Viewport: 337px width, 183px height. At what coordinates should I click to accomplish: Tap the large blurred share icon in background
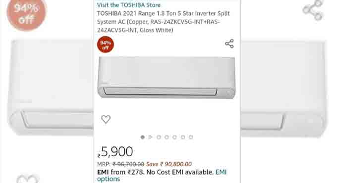[313, 10]
